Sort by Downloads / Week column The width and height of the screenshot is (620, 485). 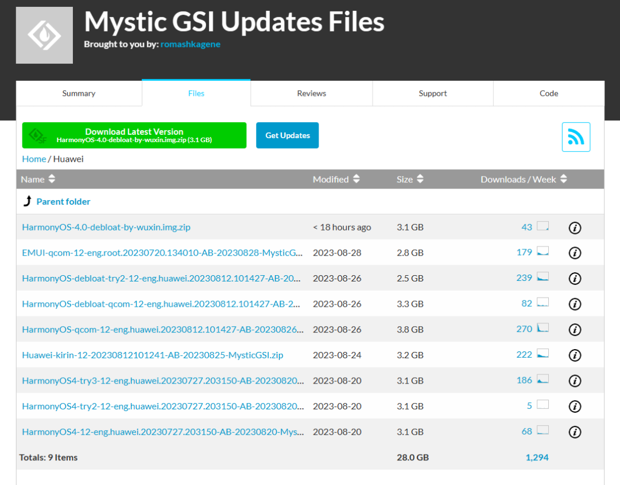click(x=524, y=179)
